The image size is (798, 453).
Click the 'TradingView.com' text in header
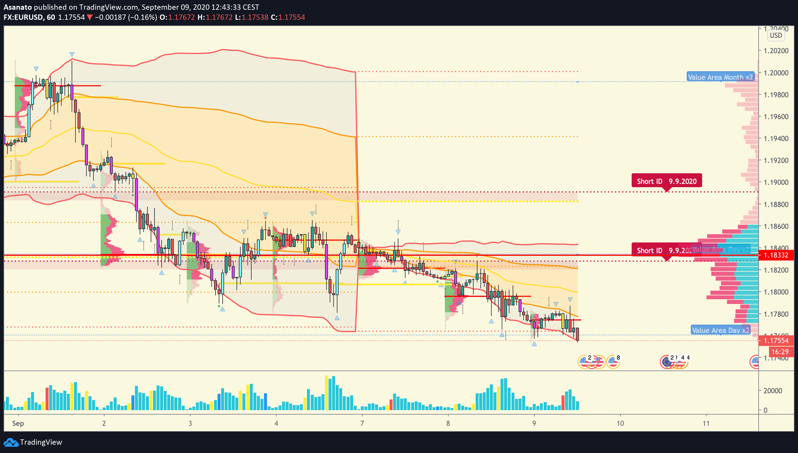pyautogui.click(x=108, y=7)
